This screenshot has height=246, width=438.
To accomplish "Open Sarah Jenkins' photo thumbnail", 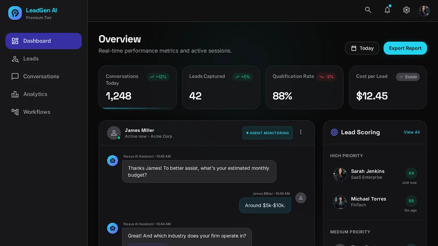I will 340,174.
